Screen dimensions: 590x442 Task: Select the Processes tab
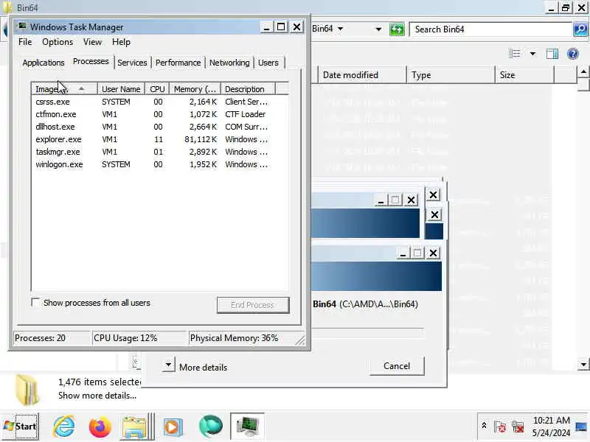coord(91,61)
